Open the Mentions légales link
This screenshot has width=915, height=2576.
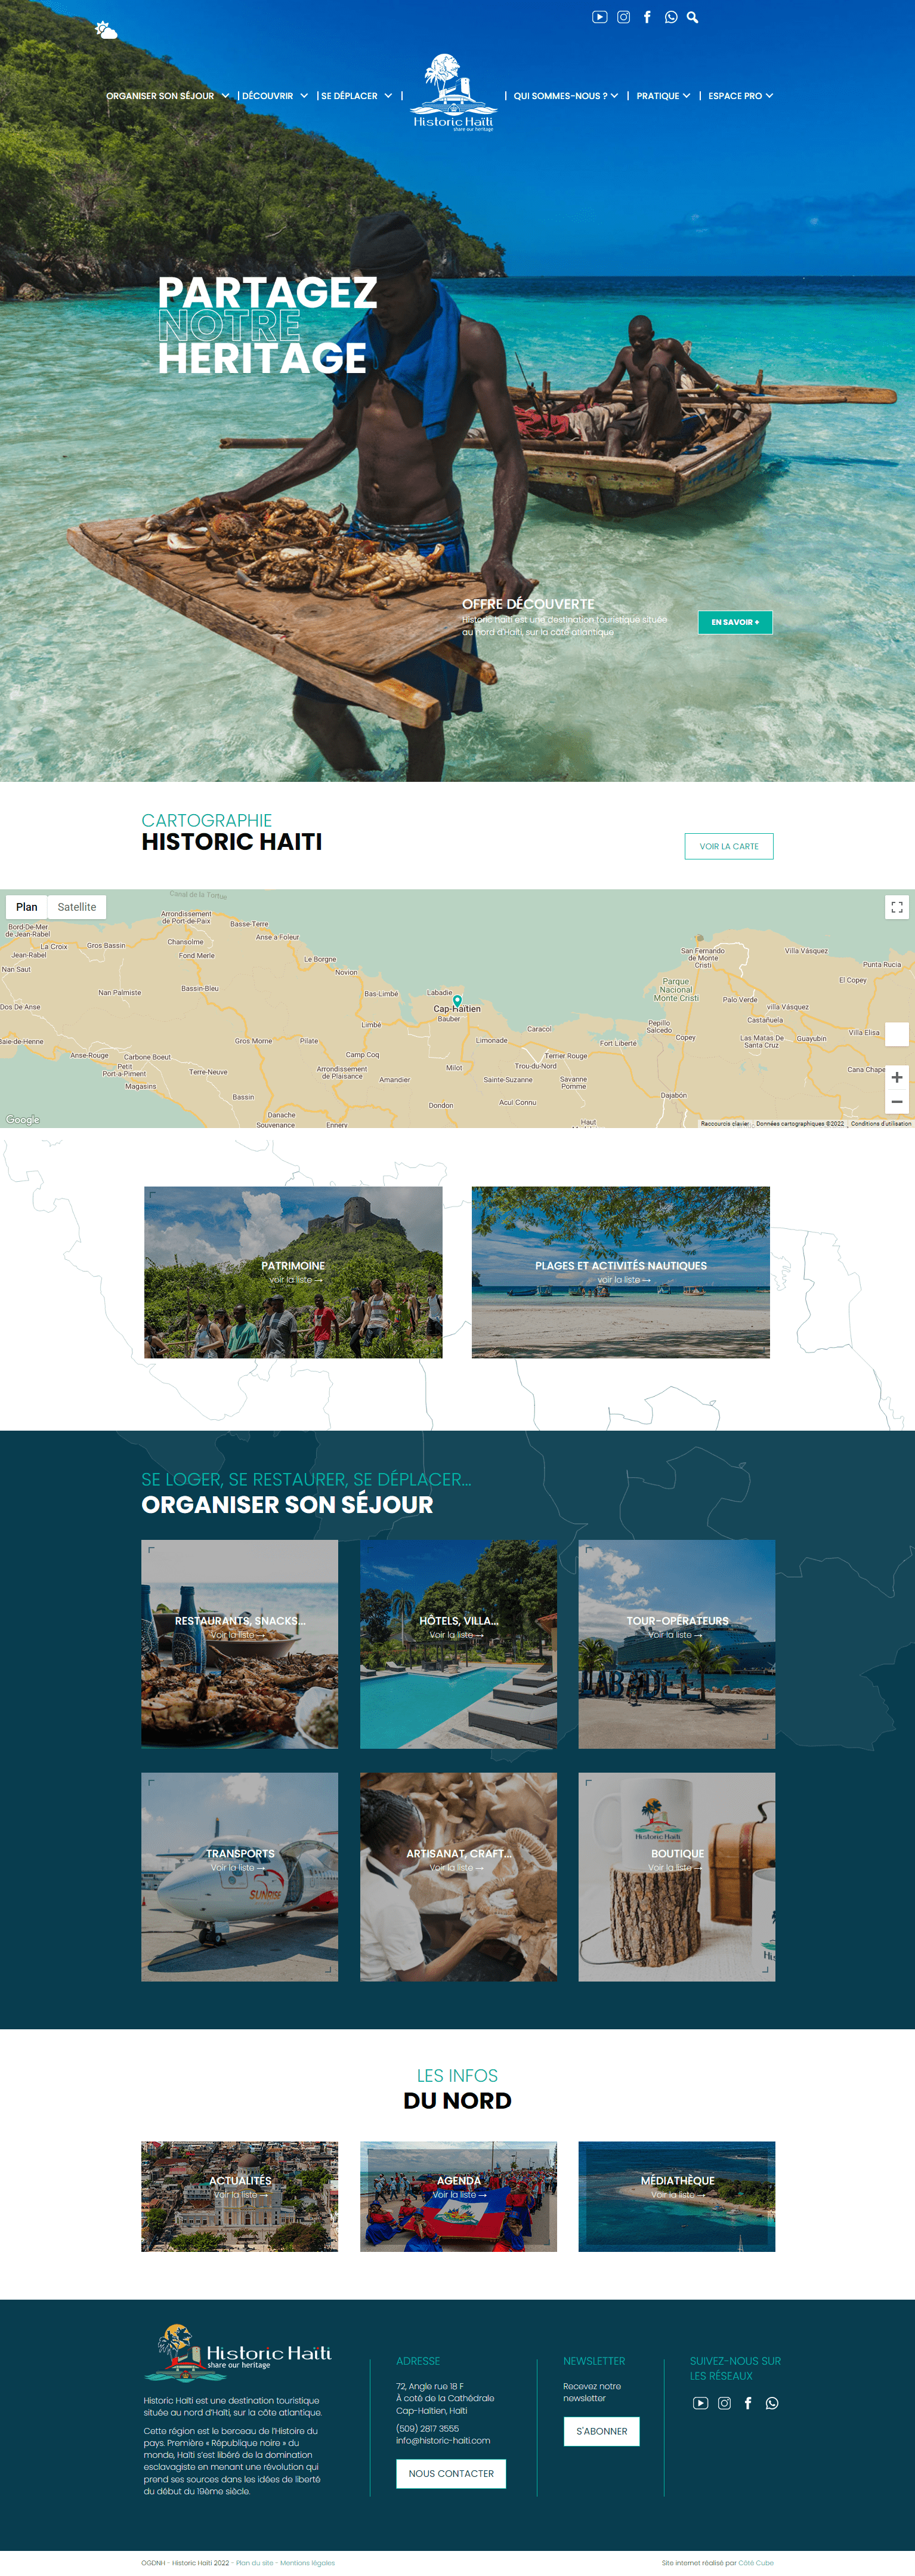[x=308, y=2563]
